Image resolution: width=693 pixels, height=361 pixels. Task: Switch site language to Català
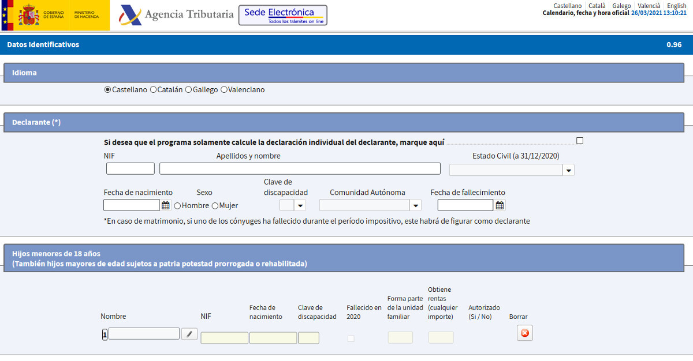pos(597,6)
